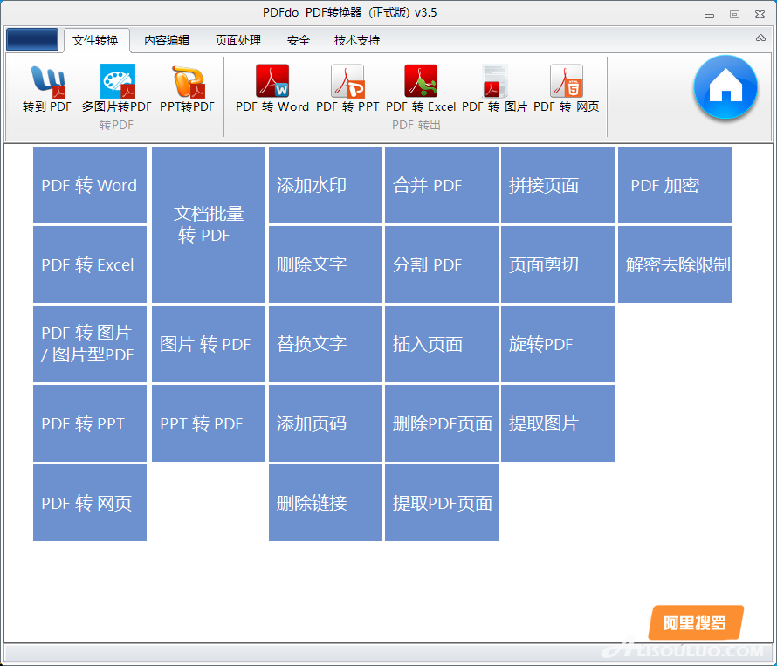Open the 替换文字 tile
777x666 pixels.
point(326,344)
